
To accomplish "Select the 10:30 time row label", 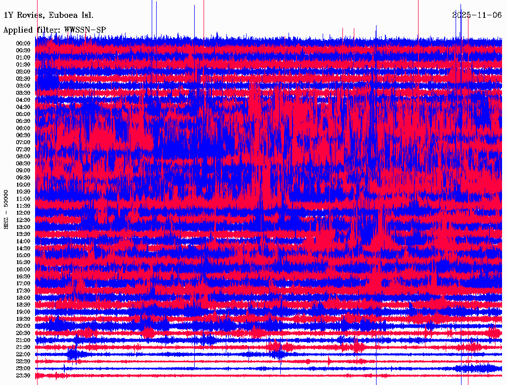I will [x=23, y=192].
